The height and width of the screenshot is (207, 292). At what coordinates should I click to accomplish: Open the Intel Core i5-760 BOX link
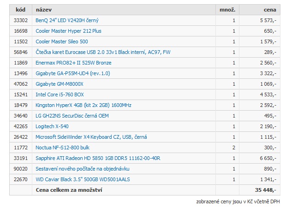coord(60,95)
